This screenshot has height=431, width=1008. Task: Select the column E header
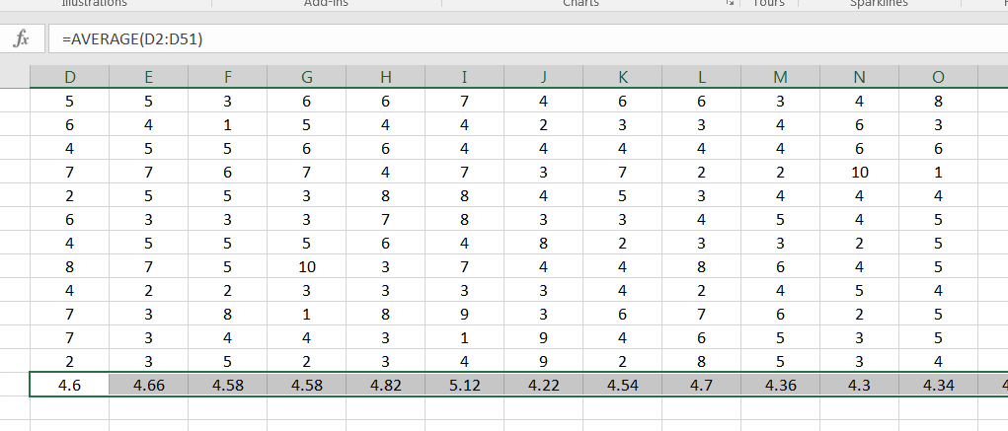pyautogui.click(x=148, y=77)
